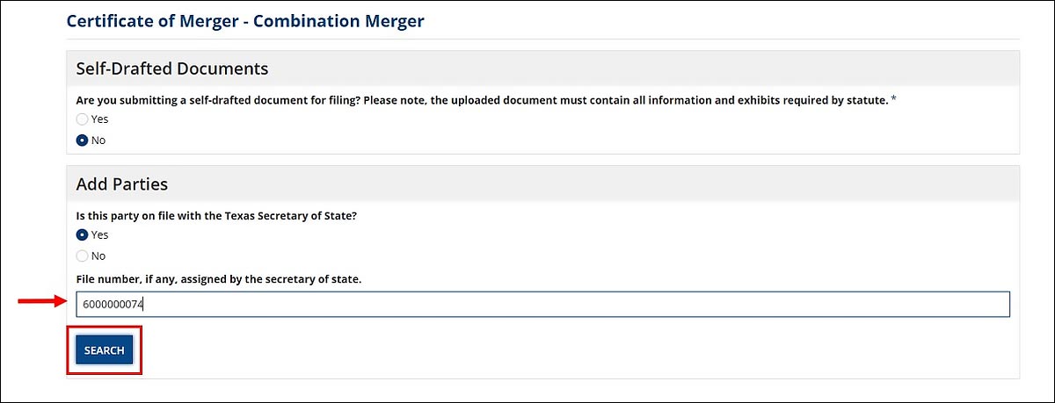Screen dimensions: 1055x403
Task: Click the required asterisk after 'statute.'
Action: pyautogui.click(x=894, y=100)
